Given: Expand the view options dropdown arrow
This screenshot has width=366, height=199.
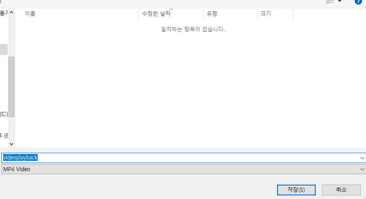Looking at the screenshot, I should click(x=340, y=1).
